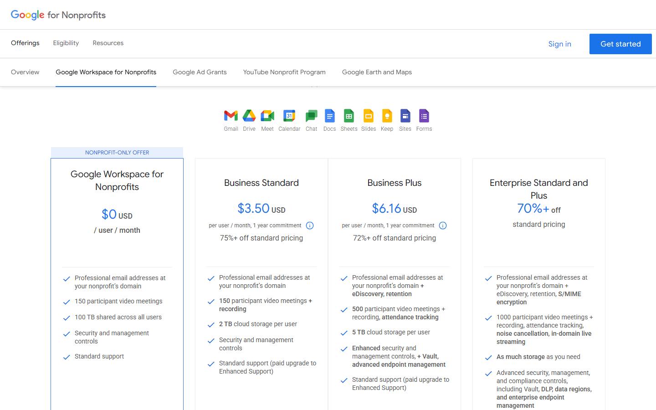Open info icon for Business Standard pricing

[310, 225]
